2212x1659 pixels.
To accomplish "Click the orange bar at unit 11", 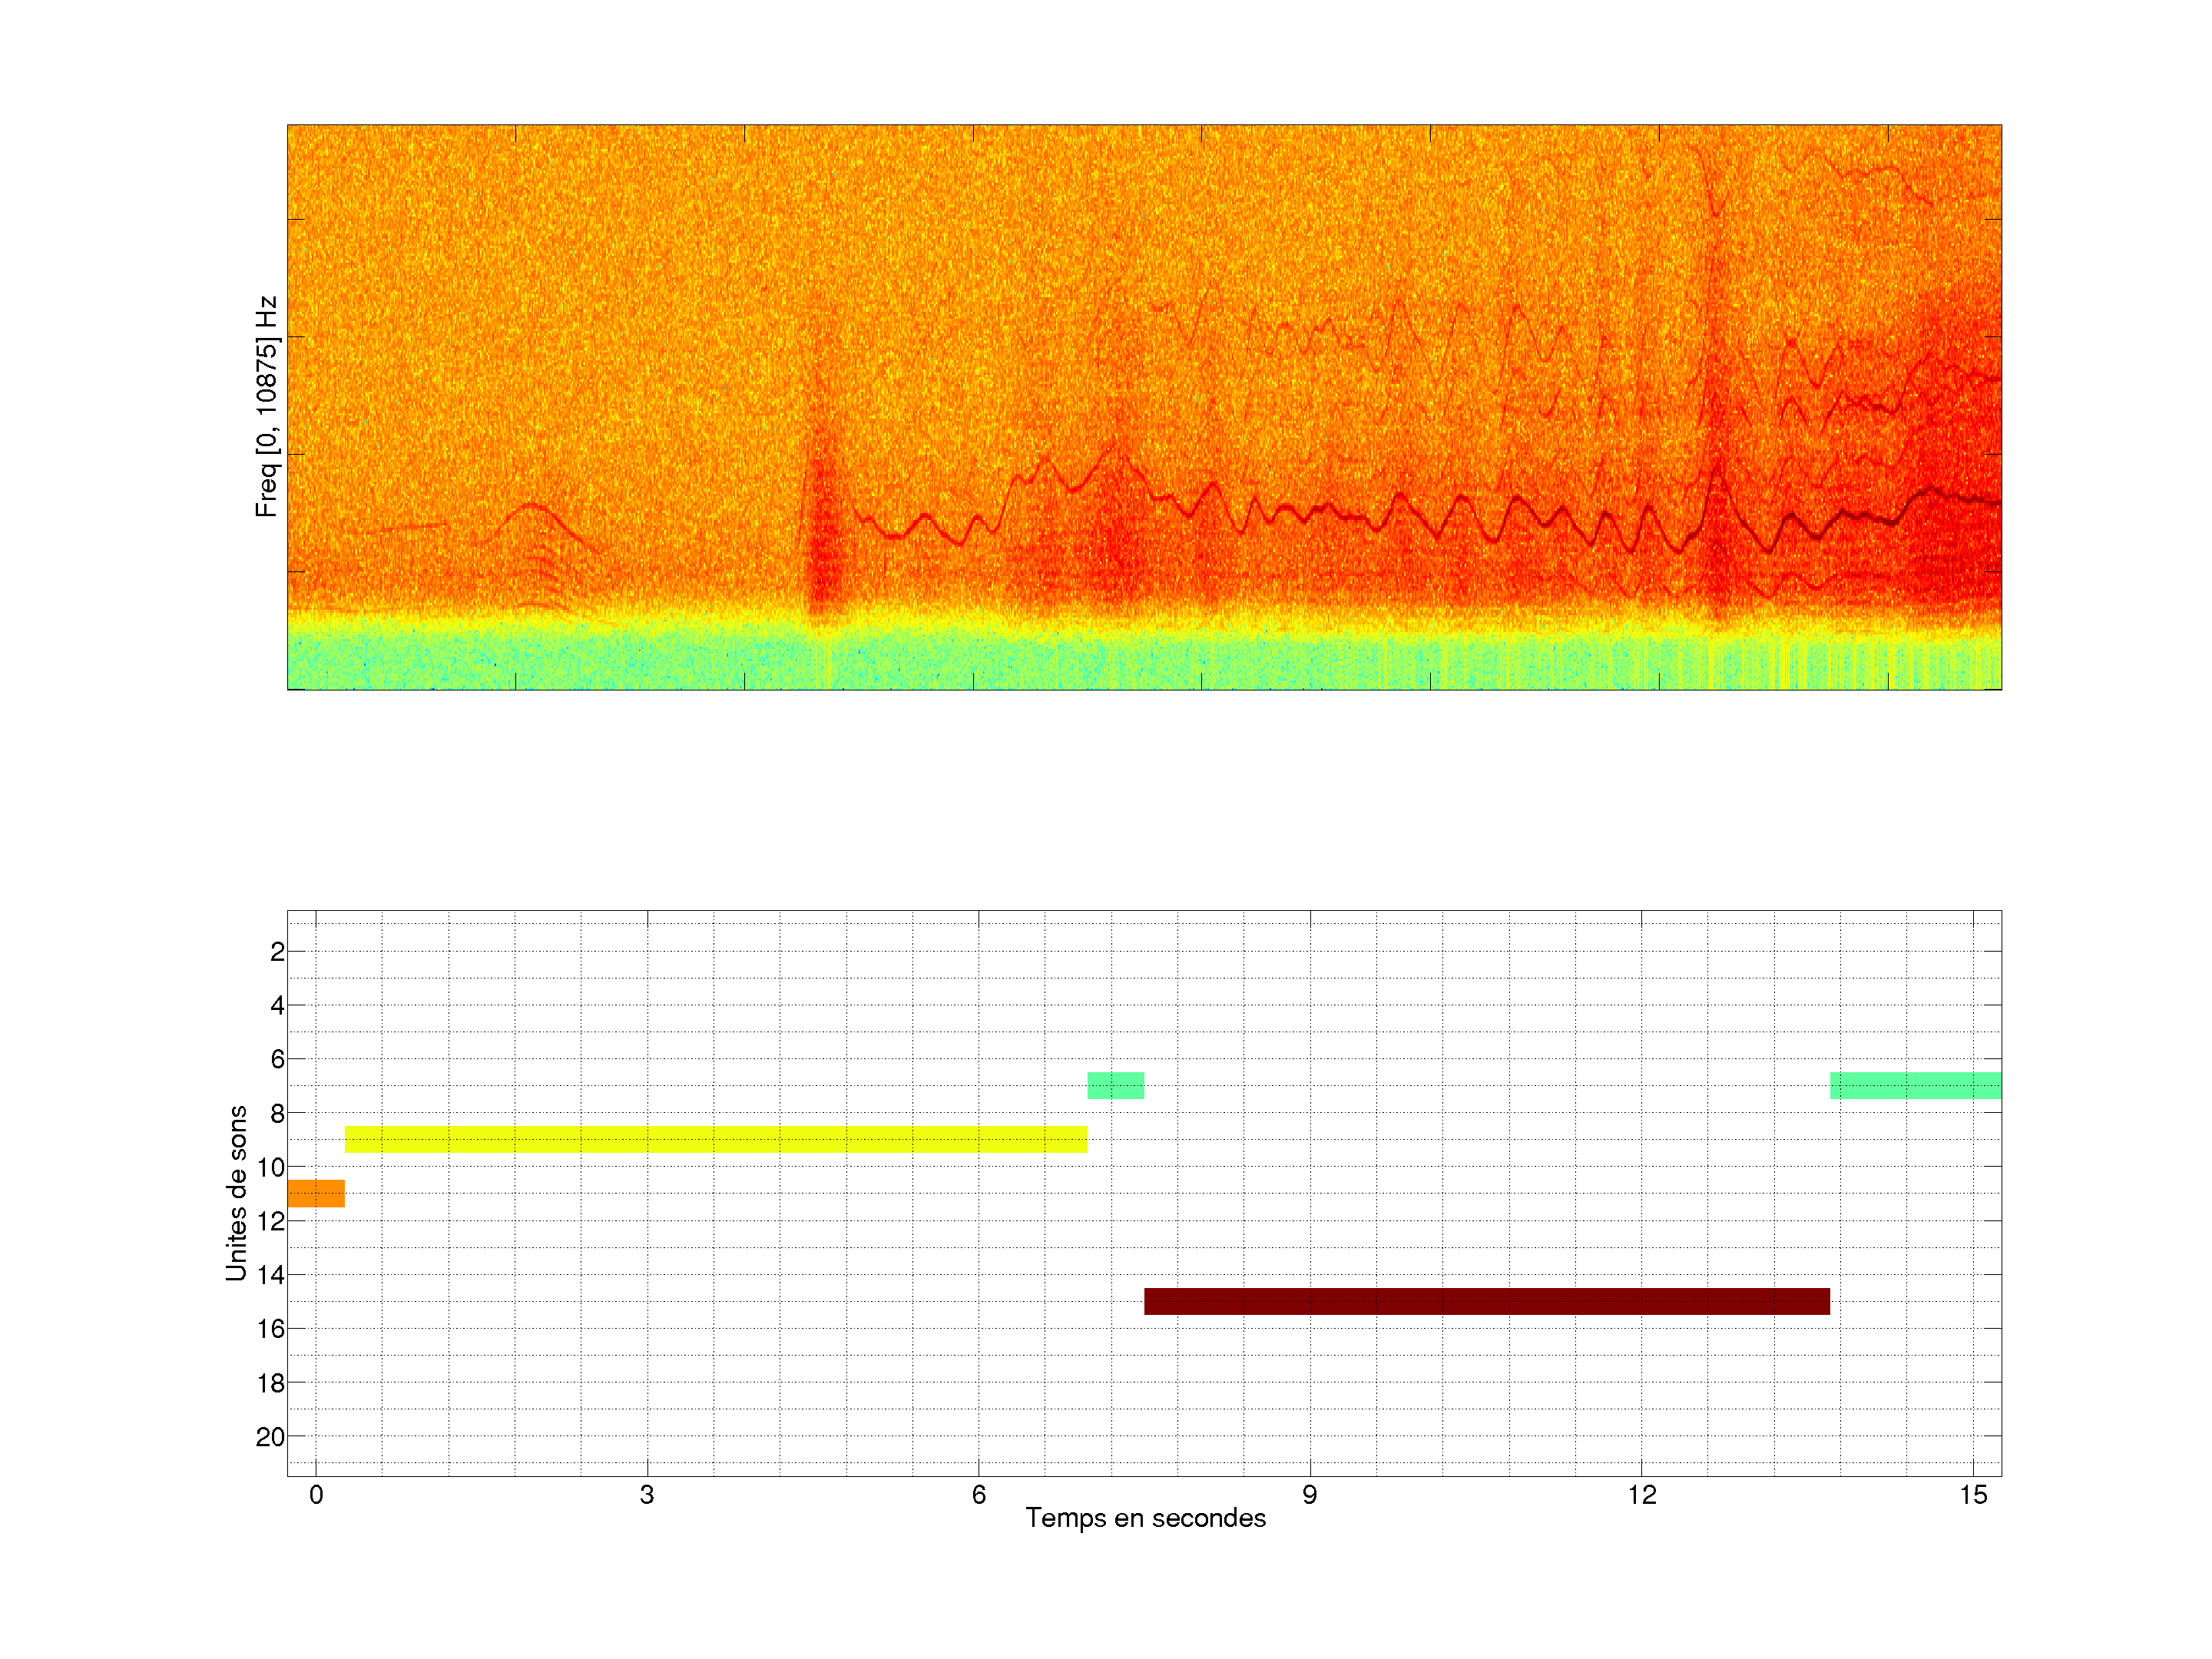I will point(316,1193).
